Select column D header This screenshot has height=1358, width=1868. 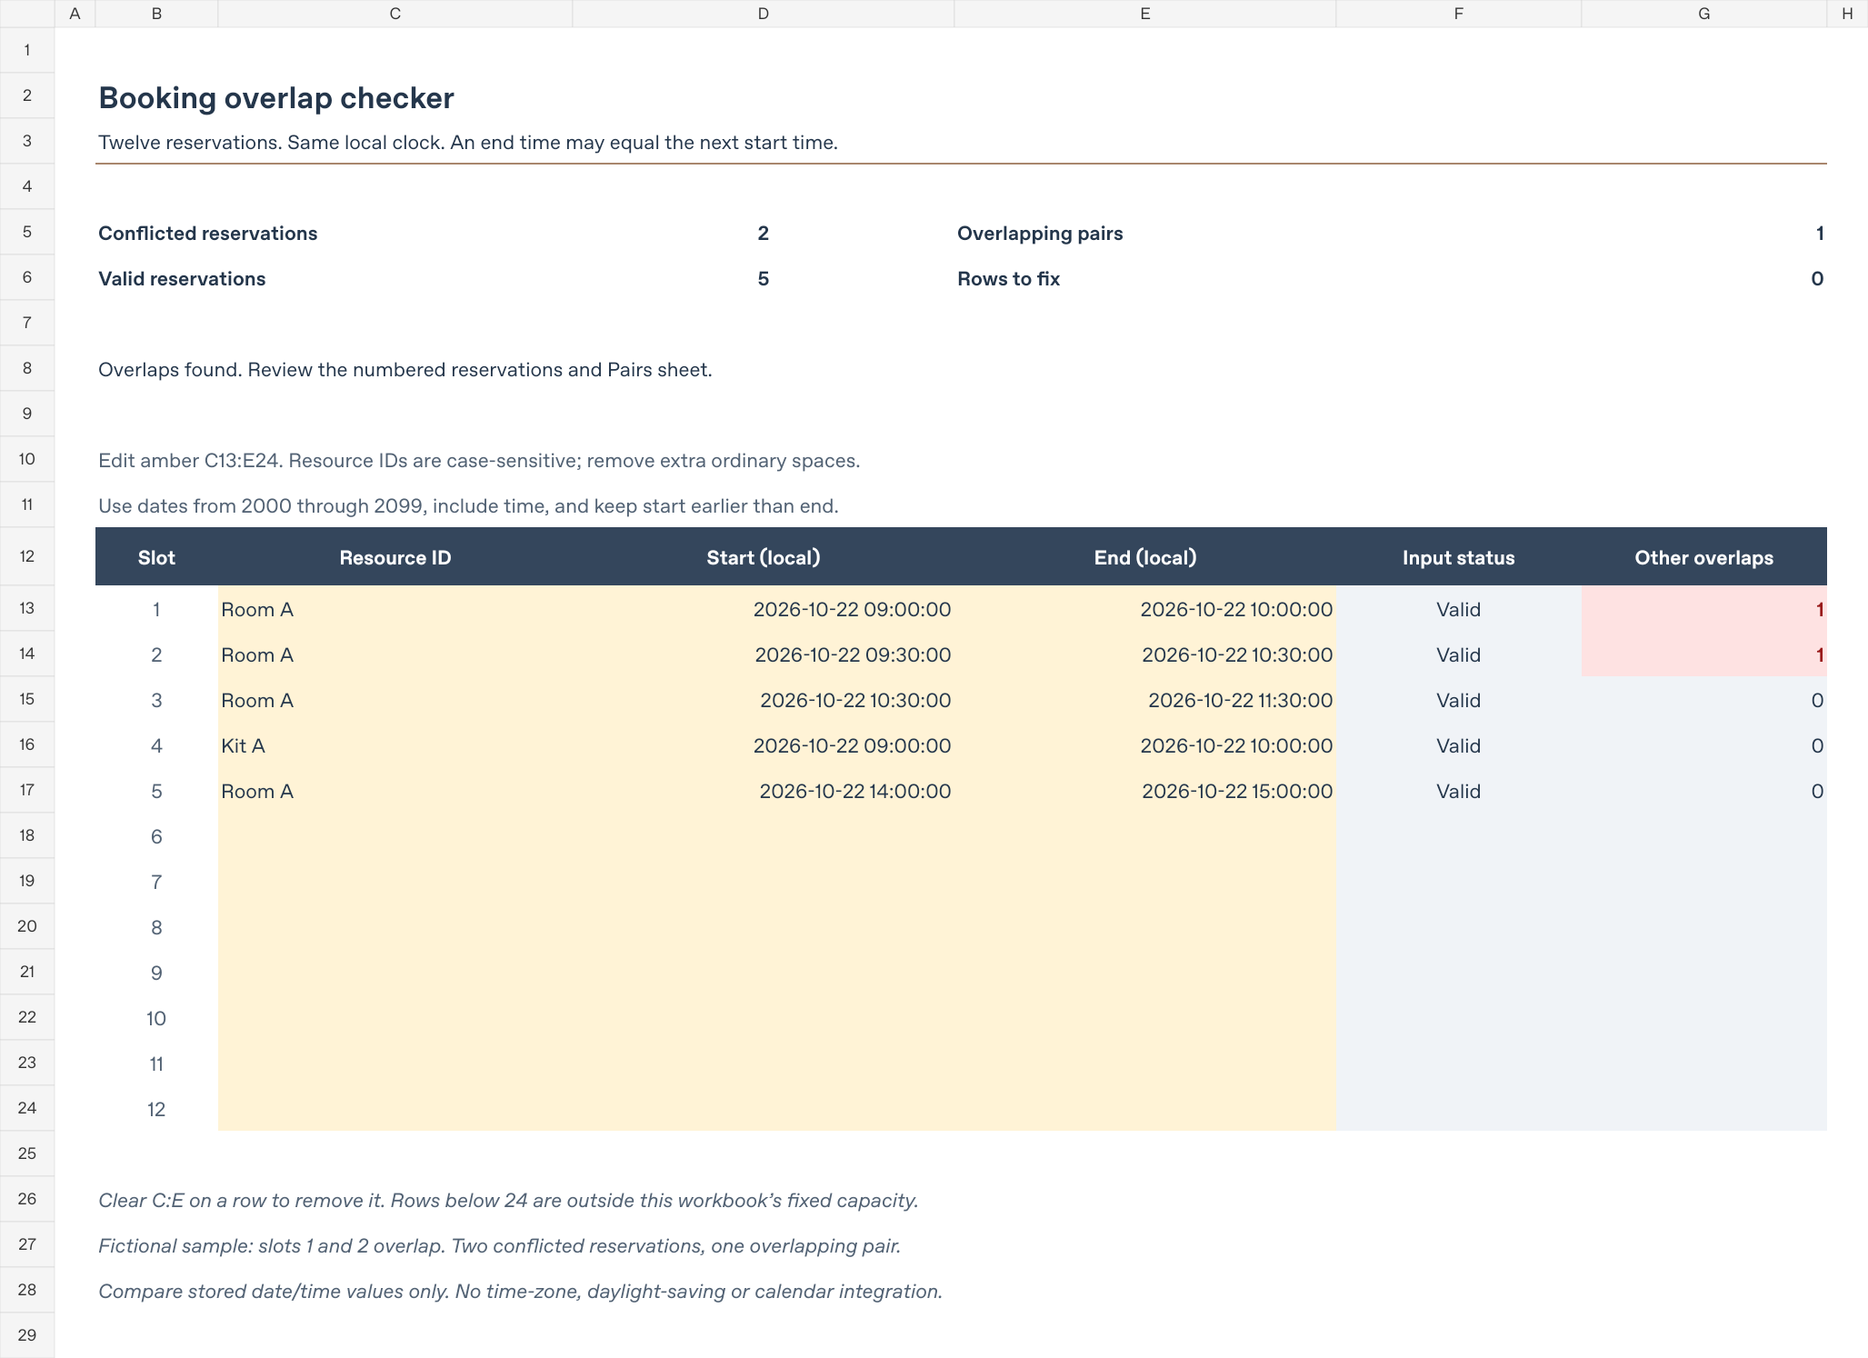pyautogui.click(x=763, y=14)
